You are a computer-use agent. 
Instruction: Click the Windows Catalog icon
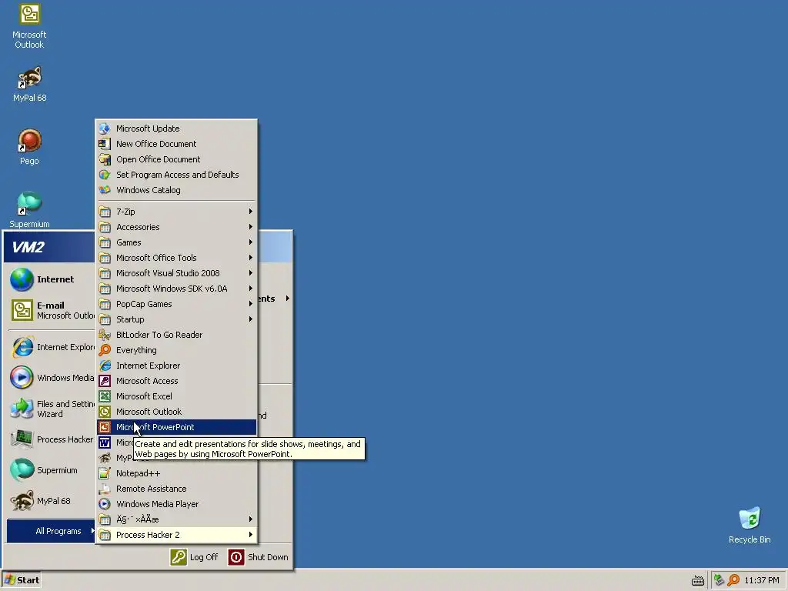tap(105, 190)
